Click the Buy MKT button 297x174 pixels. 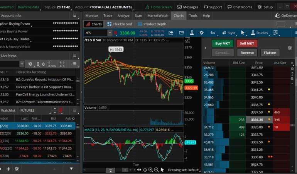point(223,43)
